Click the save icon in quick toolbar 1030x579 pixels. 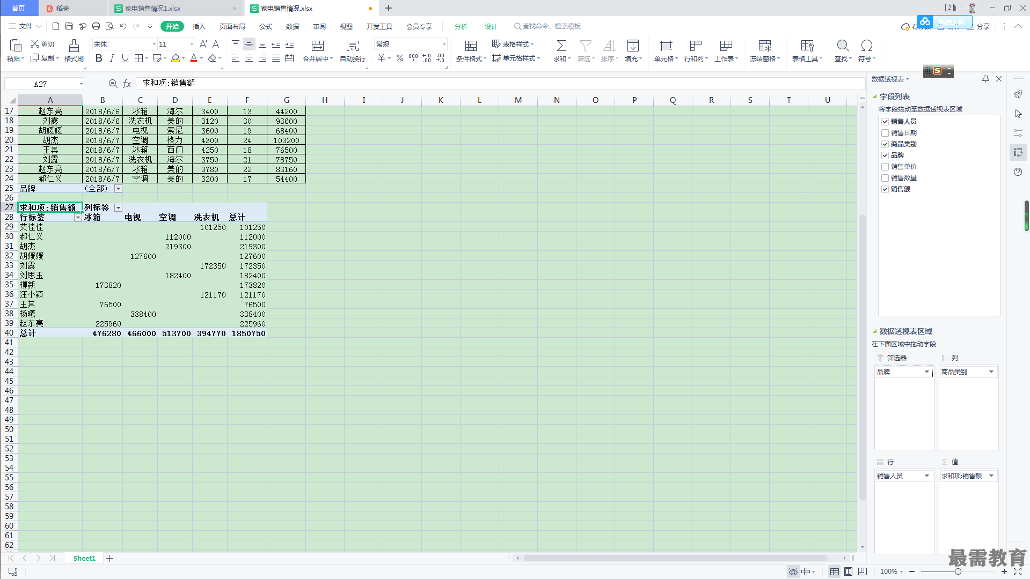69,26
